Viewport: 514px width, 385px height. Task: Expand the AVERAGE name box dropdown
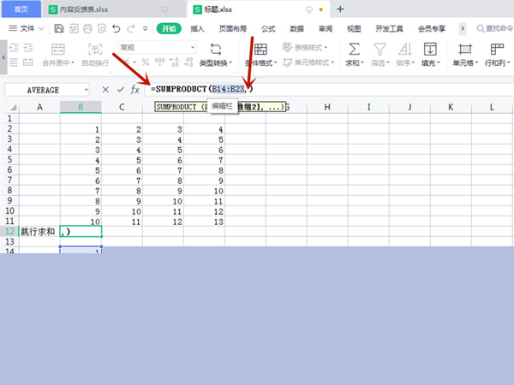[87, 90]
